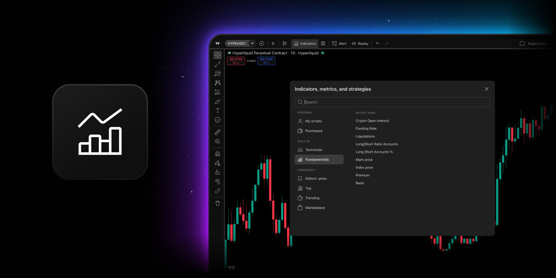Add Long Short Accounts % metric
556x278 pixels.
pyautogui.click(x=374, y=152)
